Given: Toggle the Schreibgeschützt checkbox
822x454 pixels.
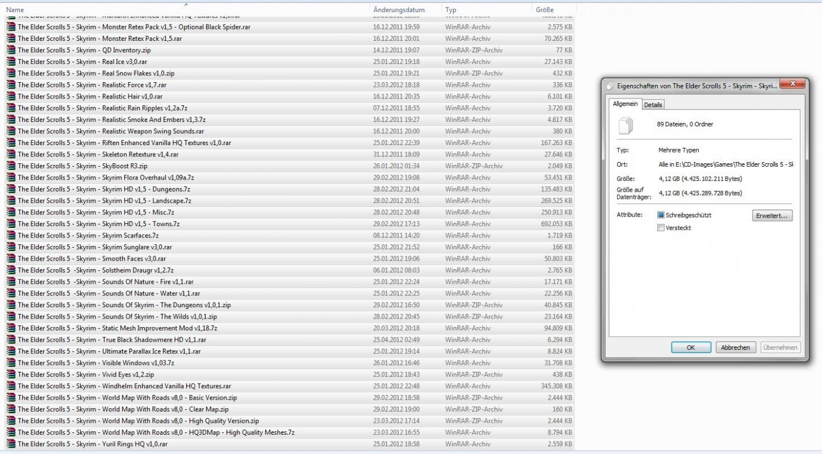Looking at the screenshot, I should pyautogui.click(x=661, y=215).
